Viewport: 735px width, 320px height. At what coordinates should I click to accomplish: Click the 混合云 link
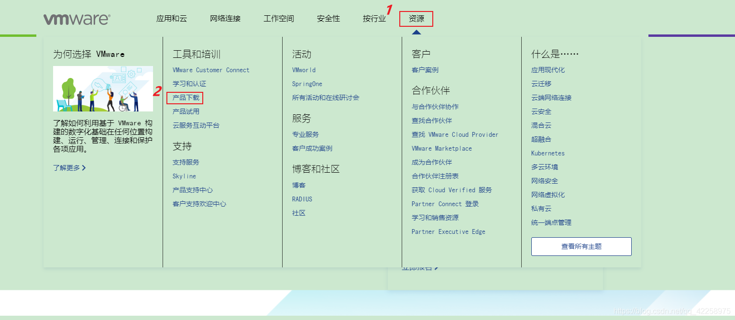541,125
